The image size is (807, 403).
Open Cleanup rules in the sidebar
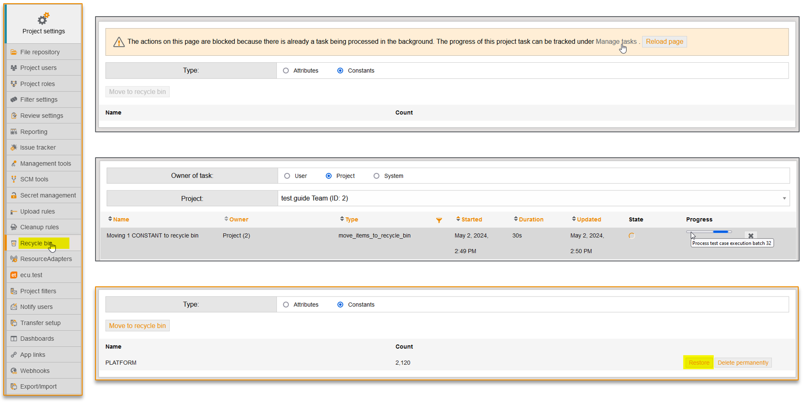39,227
